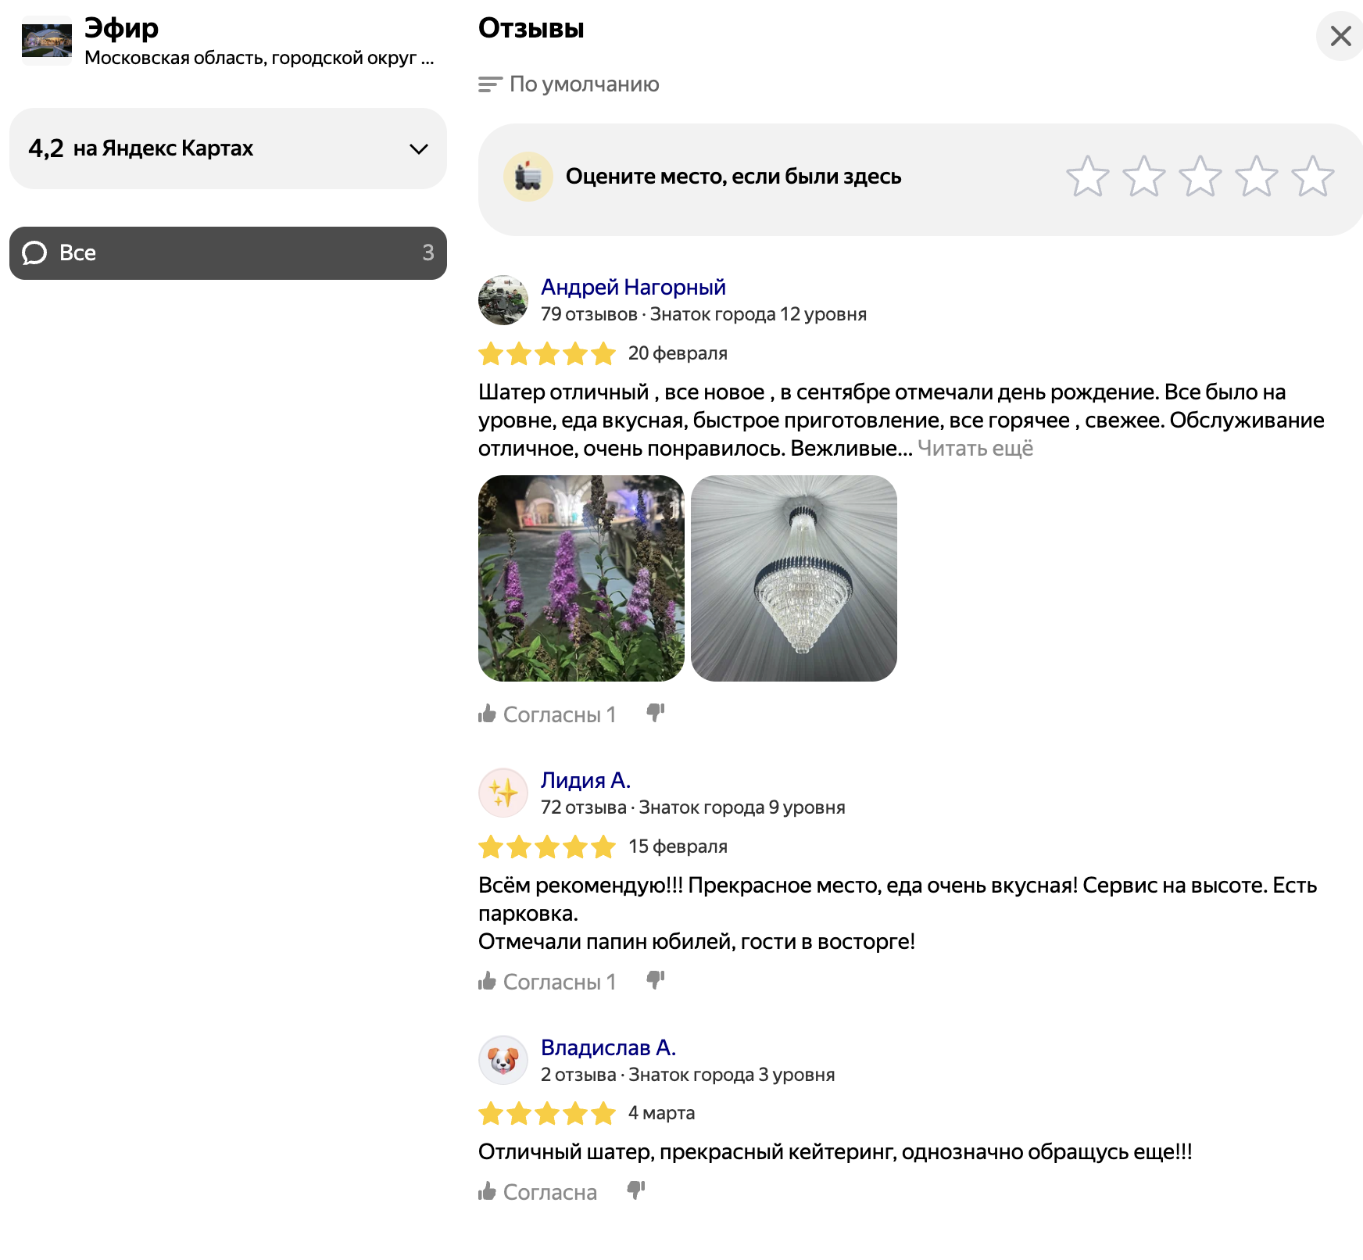Open Андрей Нагорный's profile link
The width and height of the screenshot is (1363, 1260).
pyautogui.click(x=633, y=288)
